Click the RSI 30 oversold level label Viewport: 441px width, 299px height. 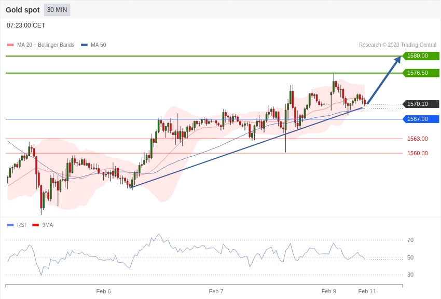tap(410, 275)
